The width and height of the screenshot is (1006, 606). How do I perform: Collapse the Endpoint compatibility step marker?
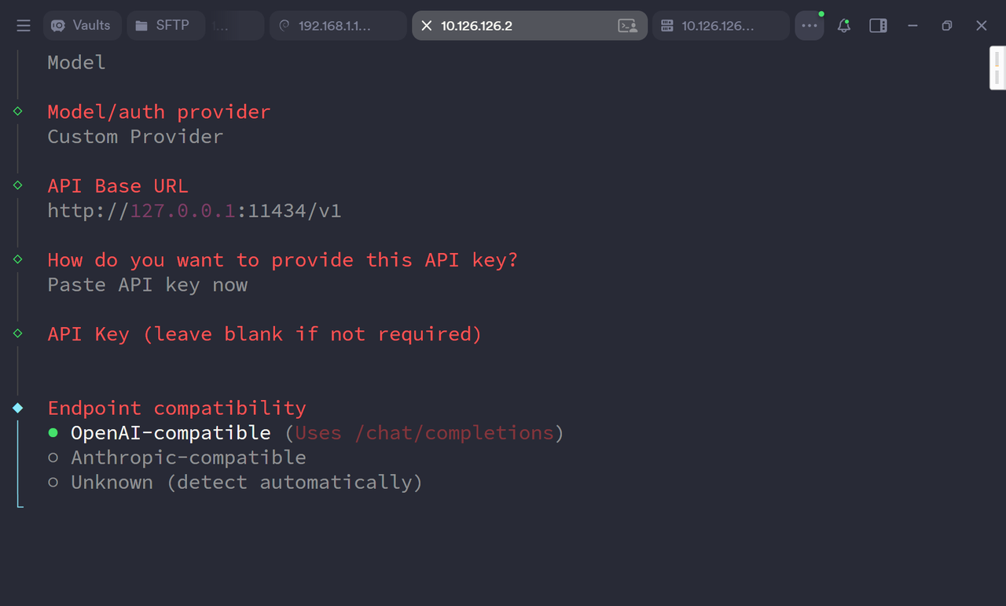[17, 408]
